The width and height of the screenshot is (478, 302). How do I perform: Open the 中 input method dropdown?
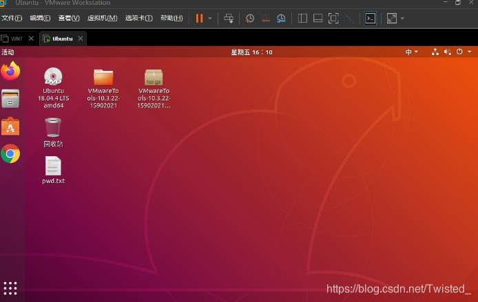(412, 52)
